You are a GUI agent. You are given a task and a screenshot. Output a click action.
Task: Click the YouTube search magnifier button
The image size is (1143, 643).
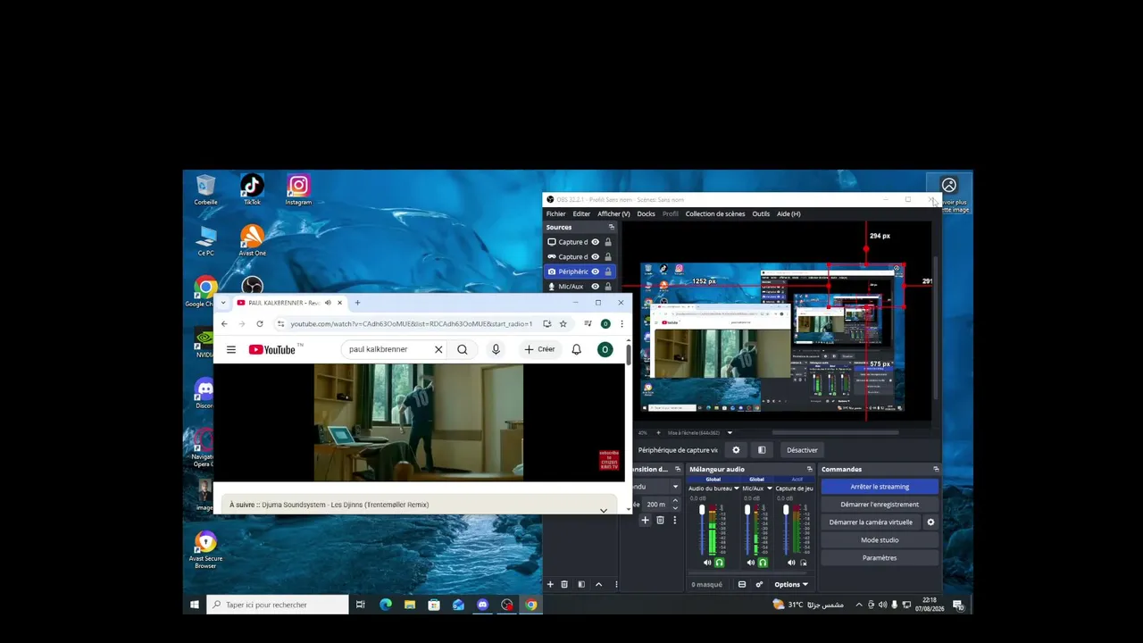463,349
